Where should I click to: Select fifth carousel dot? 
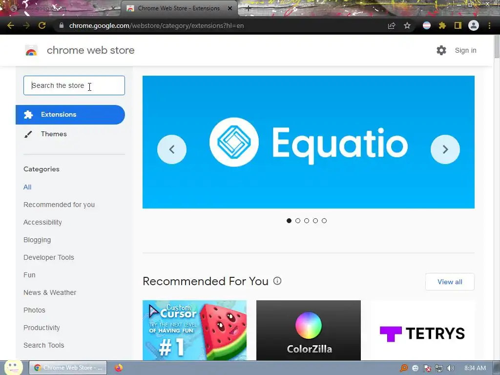pyautogui.click(x=324, y=221)
